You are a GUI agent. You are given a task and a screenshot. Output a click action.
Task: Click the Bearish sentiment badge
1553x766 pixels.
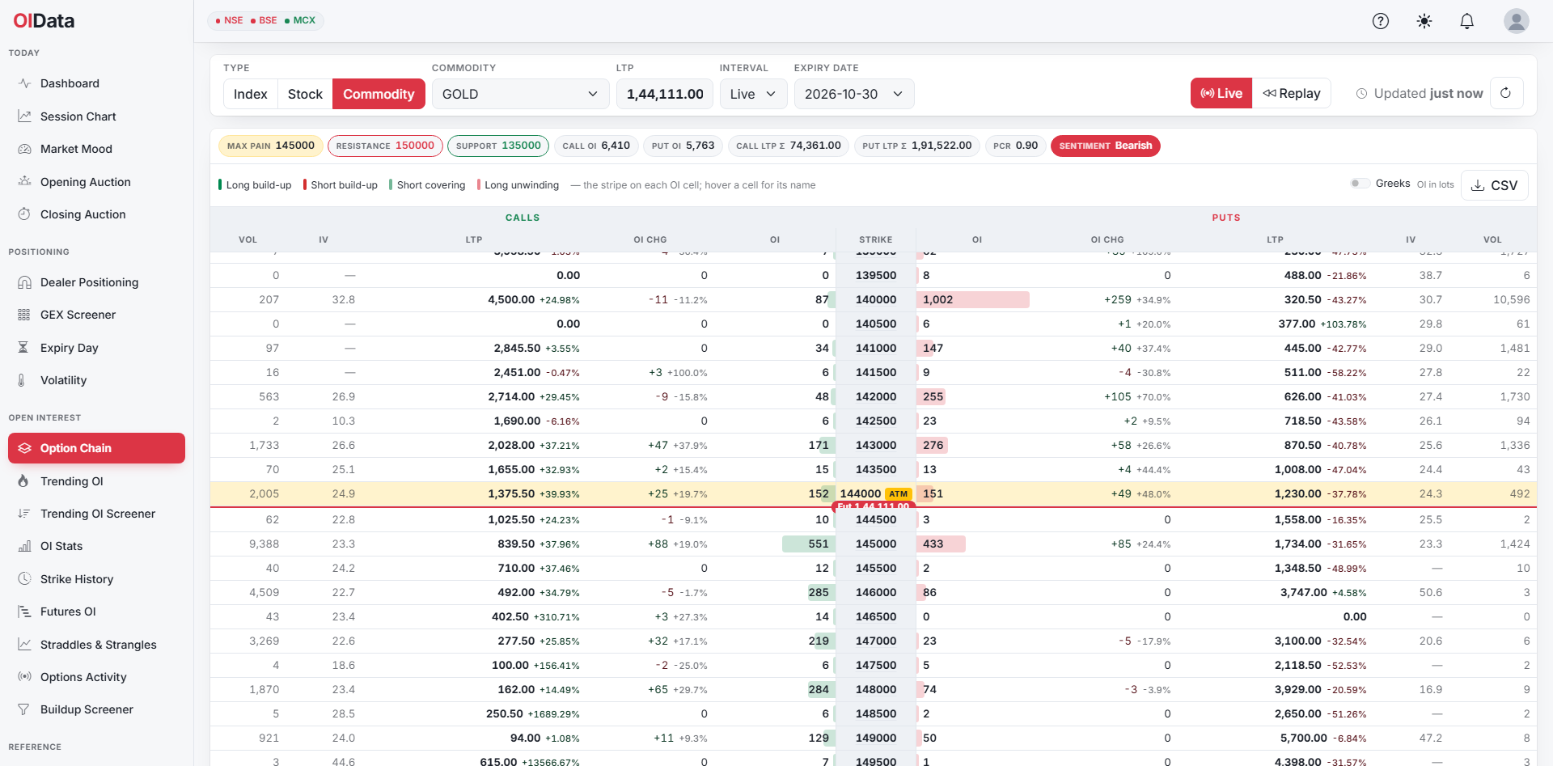pos(1105,146)
